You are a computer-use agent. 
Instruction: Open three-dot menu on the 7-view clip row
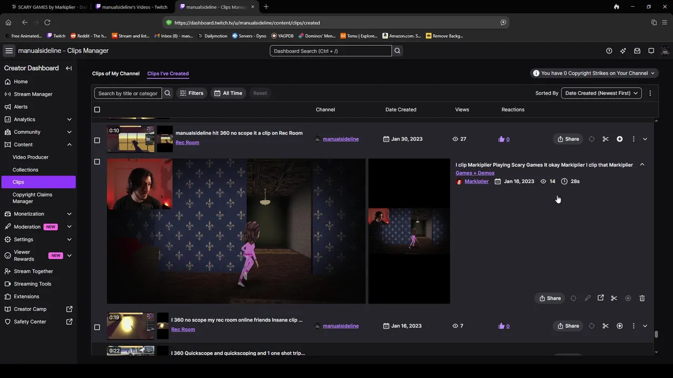[634, 326]
